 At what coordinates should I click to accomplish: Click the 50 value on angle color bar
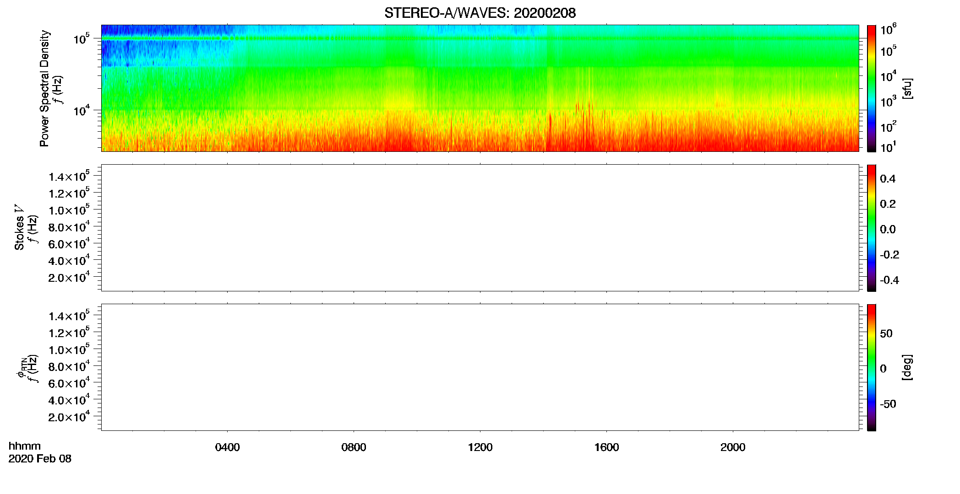coord(886,333)
